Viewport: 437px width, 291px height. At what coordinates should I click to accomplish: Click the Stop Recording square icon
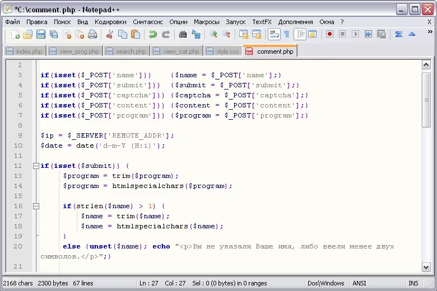pyautogui.click(x=342, y=34)
